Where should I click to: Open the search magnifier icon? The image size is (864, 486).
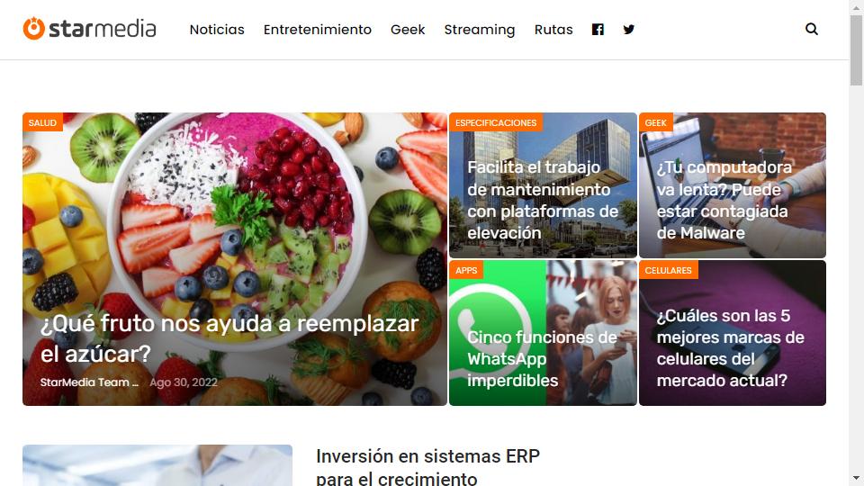pos(812,29)
